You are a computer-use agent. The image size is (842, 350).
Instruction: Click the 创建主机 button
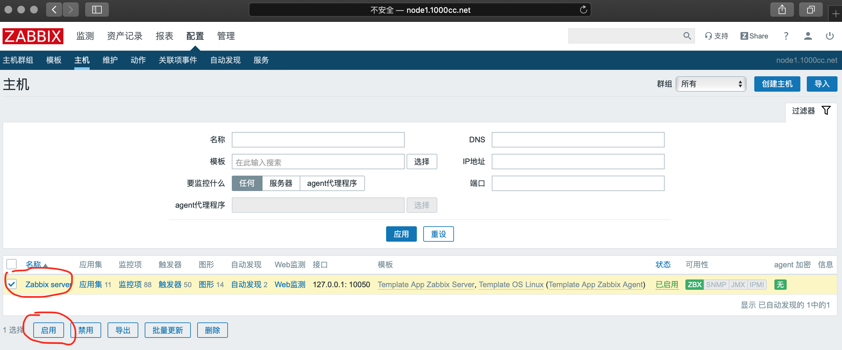coord(777,84)
